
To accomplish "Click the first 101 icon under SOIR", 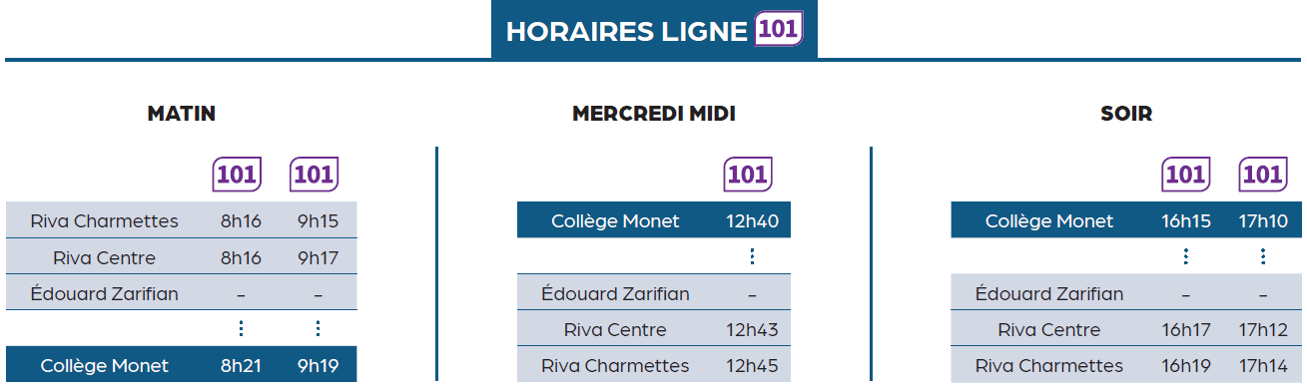I will pyautogui.click(x=1185, y=175).
